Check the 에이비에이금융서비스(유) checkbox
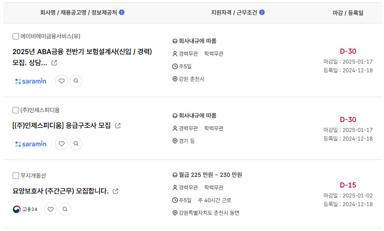Image resolution: width=384 pixels, height=231 pixels. point(16,36)
